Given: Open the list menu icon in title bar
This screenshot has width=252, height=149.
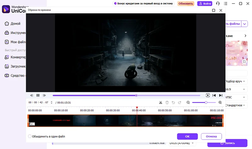Looking at the screenshot, I should tap(226, 3).
